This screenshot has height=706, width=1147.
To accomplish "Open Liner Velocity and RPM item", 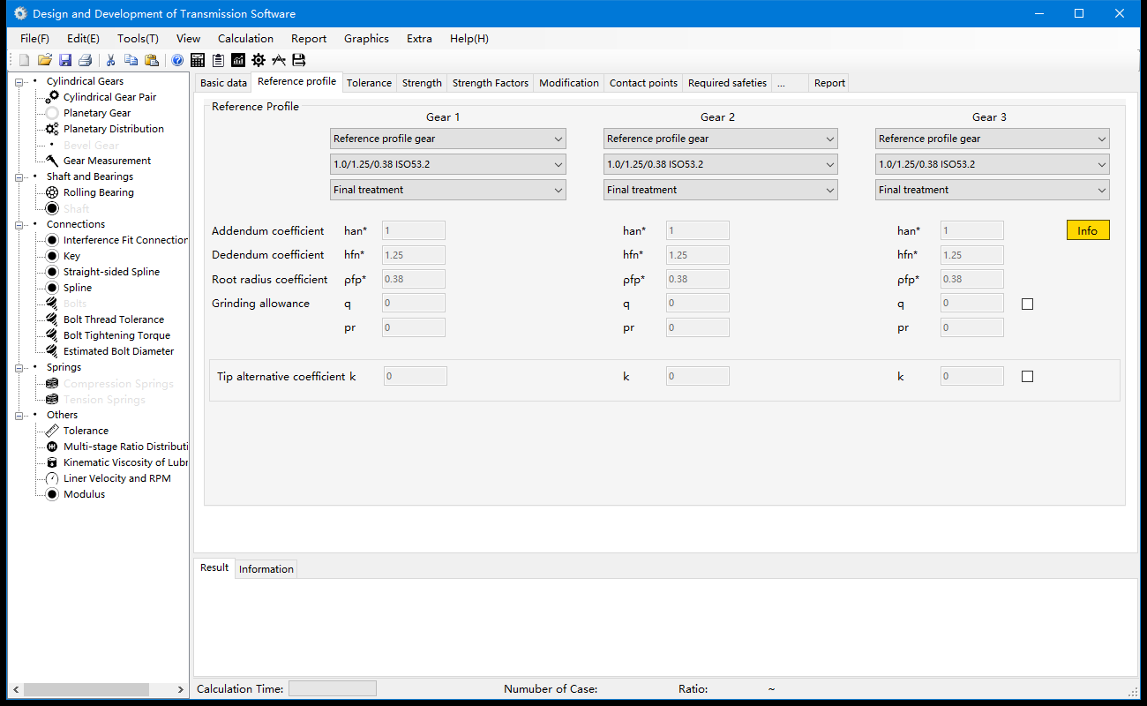I will tap(117, 478).
